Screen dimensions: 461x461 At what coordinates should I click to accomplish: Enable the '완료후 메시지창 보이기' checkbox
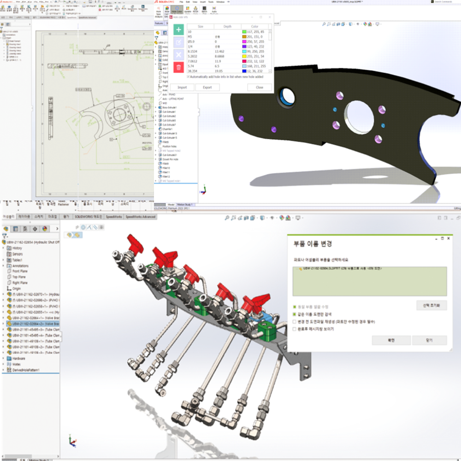point(295,329)
